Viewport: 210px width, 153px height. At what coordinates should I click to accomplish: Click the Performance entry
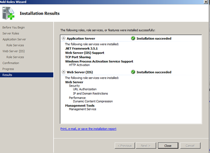click(77, 98)
